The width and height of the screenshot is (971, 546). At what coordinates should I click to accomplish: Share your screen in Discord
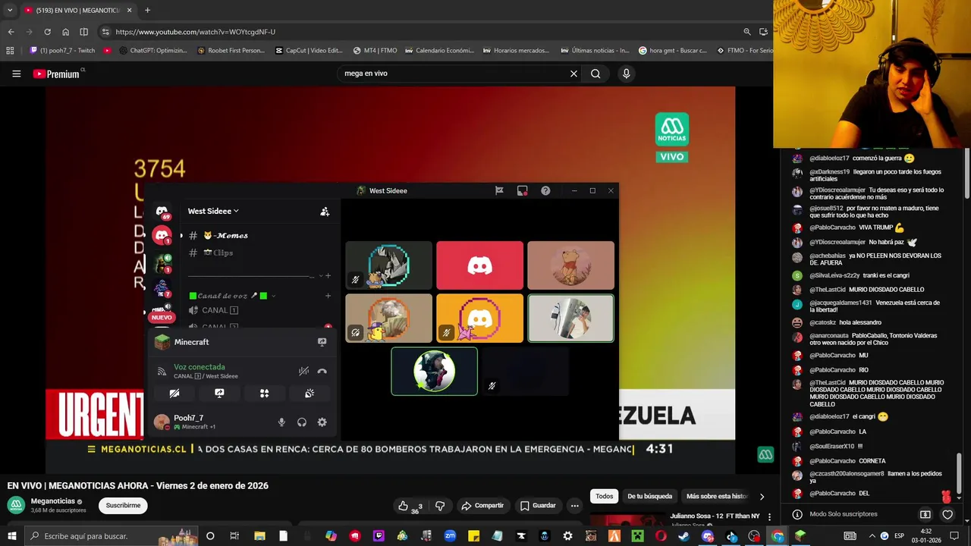(219, 394)
